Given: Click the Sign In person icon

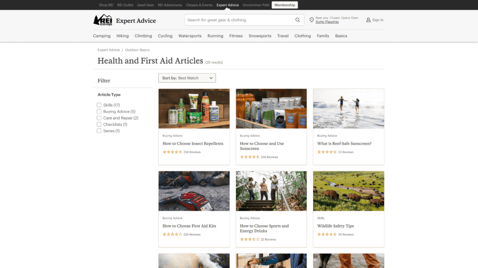Looking at the screenshot, I should [368, 20].
